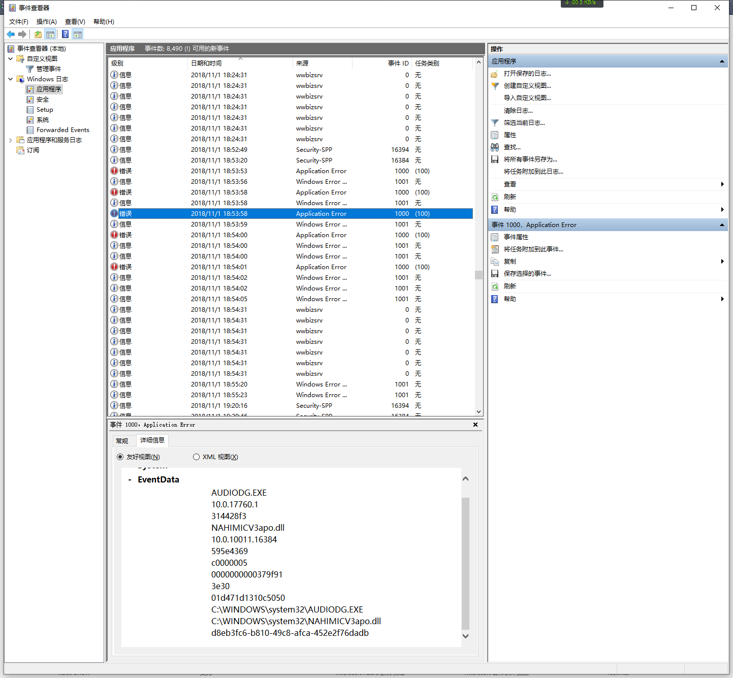Click 保存选择的事件 save icon

(495, 274)
